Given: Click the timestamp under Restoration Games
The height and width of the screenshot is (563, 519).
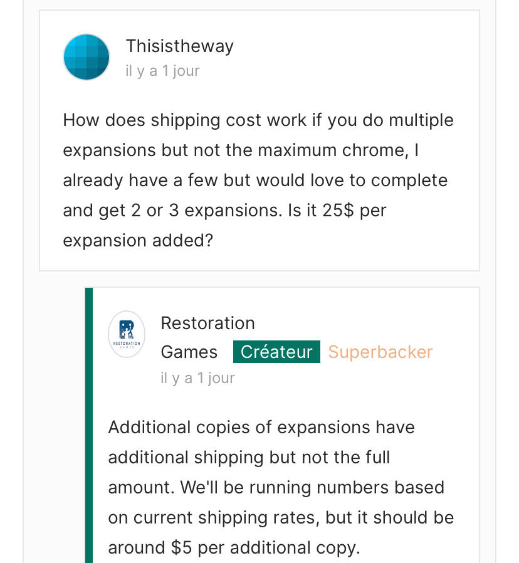Looking at the screenshot, I should pos(197,378).
